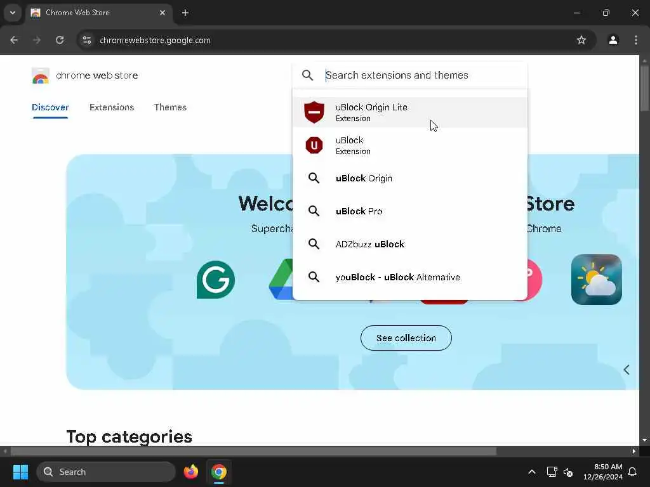Image resolution: width=650 pixels, height=487 pixels.
Task: Click the muted volume tray icon
Action: click(568, 472)
